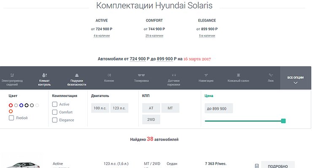Viewport: 312px width, 168px height.
Task: Open the ACTIVE trim level tab
Action: pyautogui.click(x=102, y=21)
